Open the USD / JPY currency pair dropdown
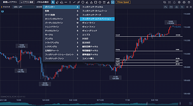Viewport: 193px width, 106px height. coord(23,7)
